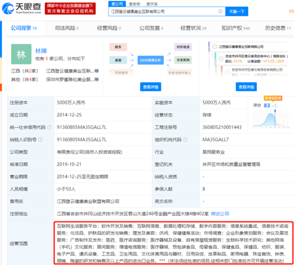Click the 历史法定代表人 box in the diagram
This screenshot has height=265, width=294.
[180, 73]
